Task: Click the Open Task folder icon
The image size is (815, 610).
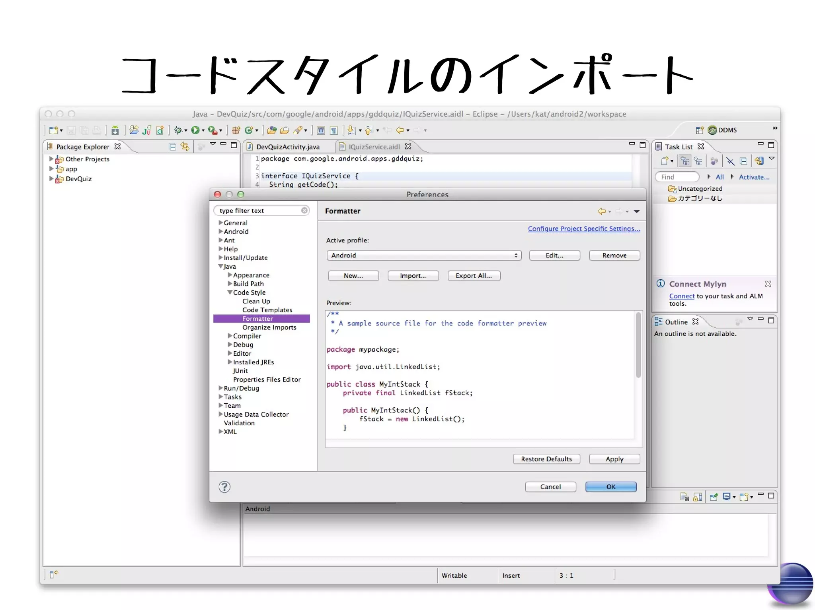Action: [285, 130]
